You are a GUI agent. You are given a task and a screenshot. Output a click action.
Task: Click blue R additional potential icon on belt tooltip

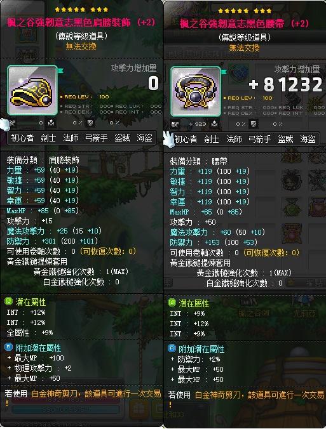pos(172,348)
